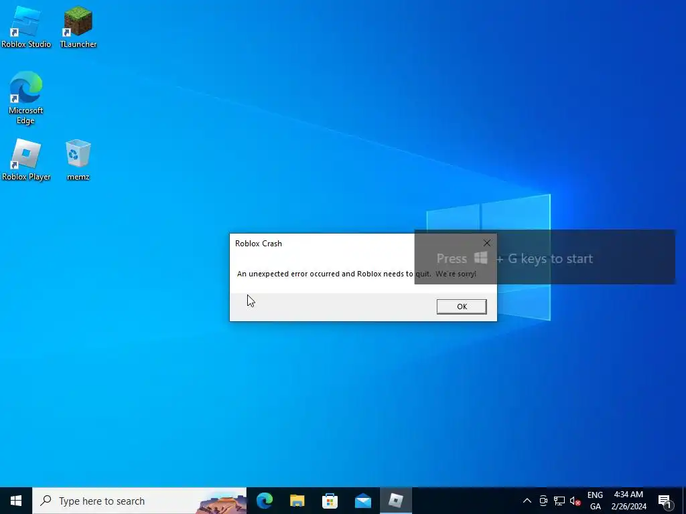Viewport: 686px width, 514px height.
Task: Open the Mail app from the taskbar
Action: 362,501
